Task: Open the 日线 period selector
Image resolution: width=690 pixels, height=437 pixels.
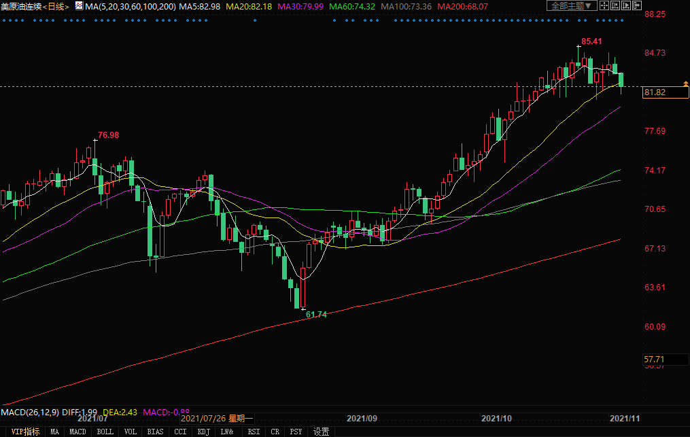Action: (x=56, y=6)
